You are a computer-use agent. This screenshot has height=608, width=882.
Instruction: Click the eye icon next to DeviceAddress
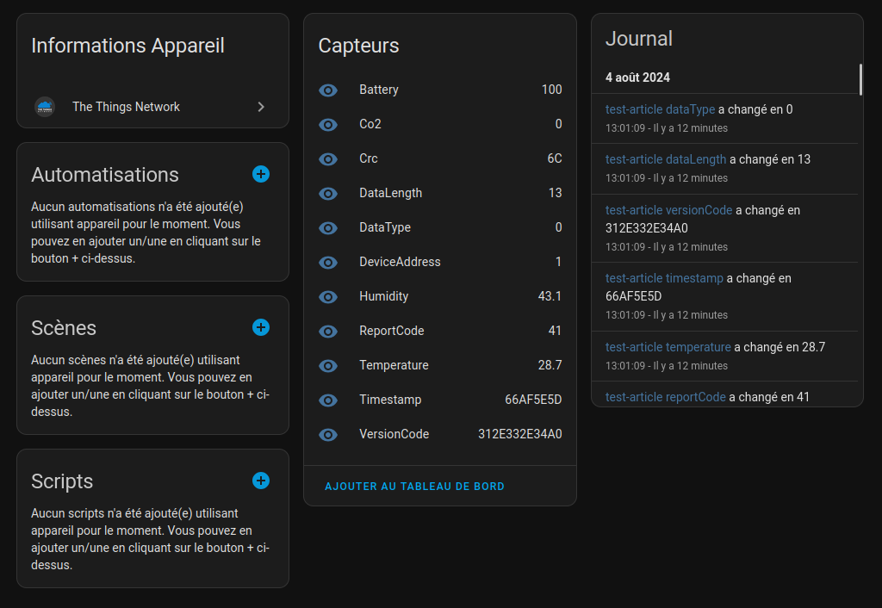point(328,262)
